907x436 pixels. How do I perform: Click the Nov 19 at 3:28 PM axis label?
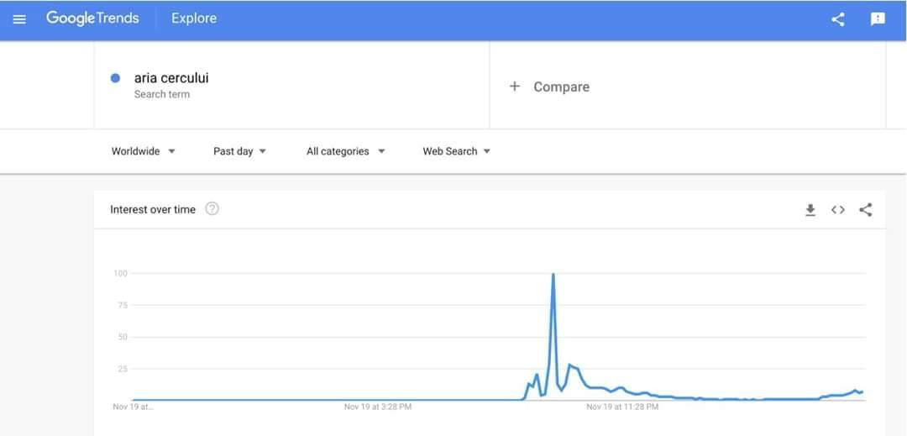tap(378, 407)
